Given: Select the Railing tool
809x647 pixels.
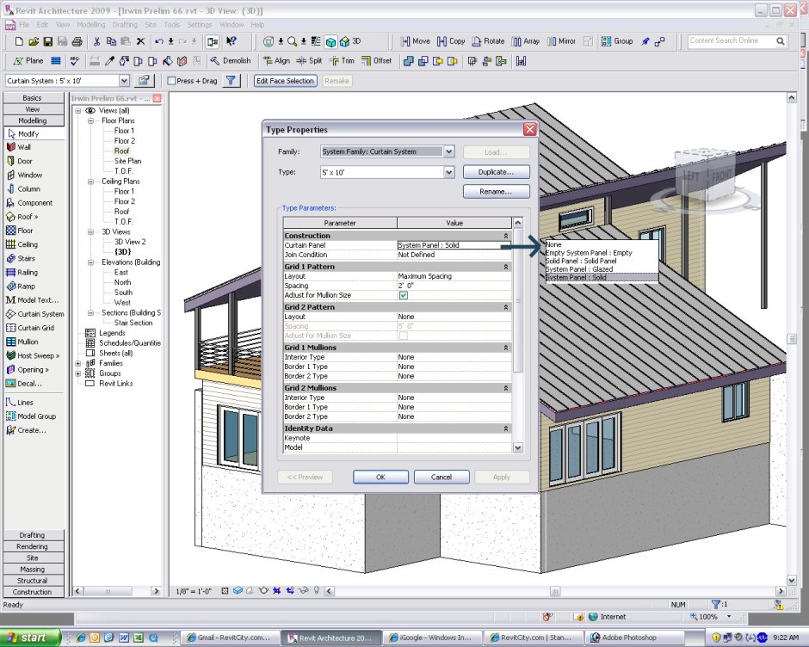Looking at the screenshot, I should point(22,273).
